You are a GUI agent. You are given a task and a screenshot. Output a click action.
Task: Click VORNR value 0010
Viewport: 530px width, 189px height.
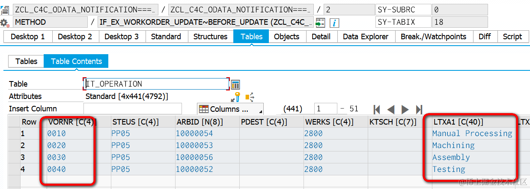(x=57, y=134)
